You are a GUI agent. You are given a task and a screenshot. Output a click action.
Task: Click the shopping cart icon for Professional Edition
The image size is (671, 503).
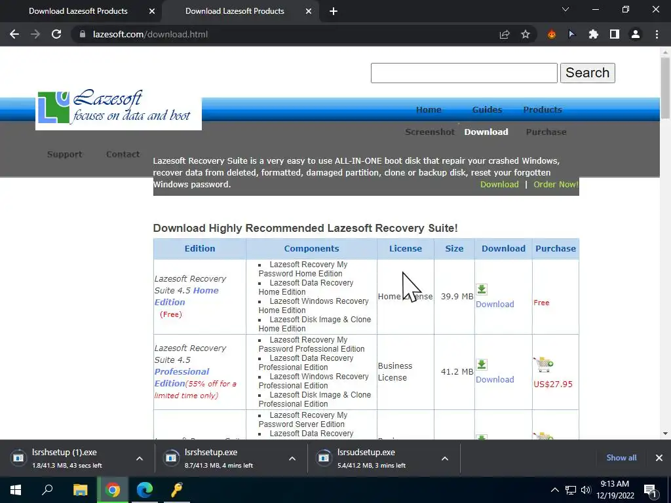click(543, 364)
